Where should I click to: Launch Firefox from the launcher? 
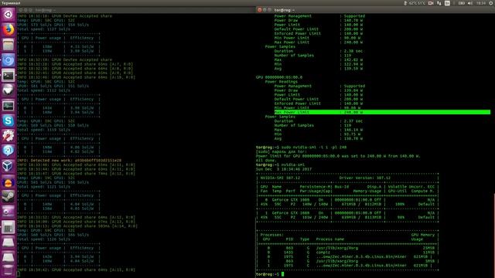point(9,29)
